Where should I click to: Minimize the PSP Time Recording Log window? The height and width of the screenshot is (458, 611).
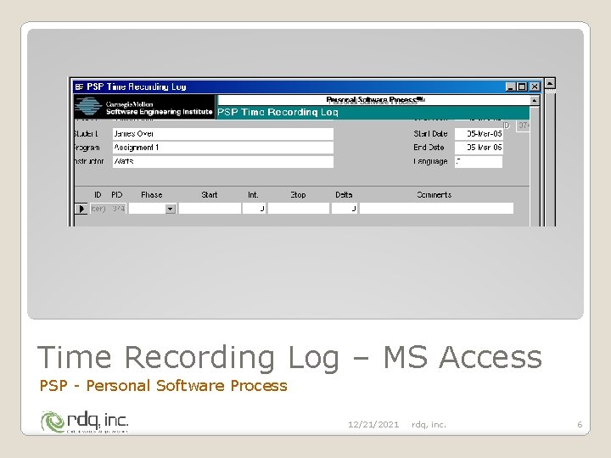(x=511, y=87)
